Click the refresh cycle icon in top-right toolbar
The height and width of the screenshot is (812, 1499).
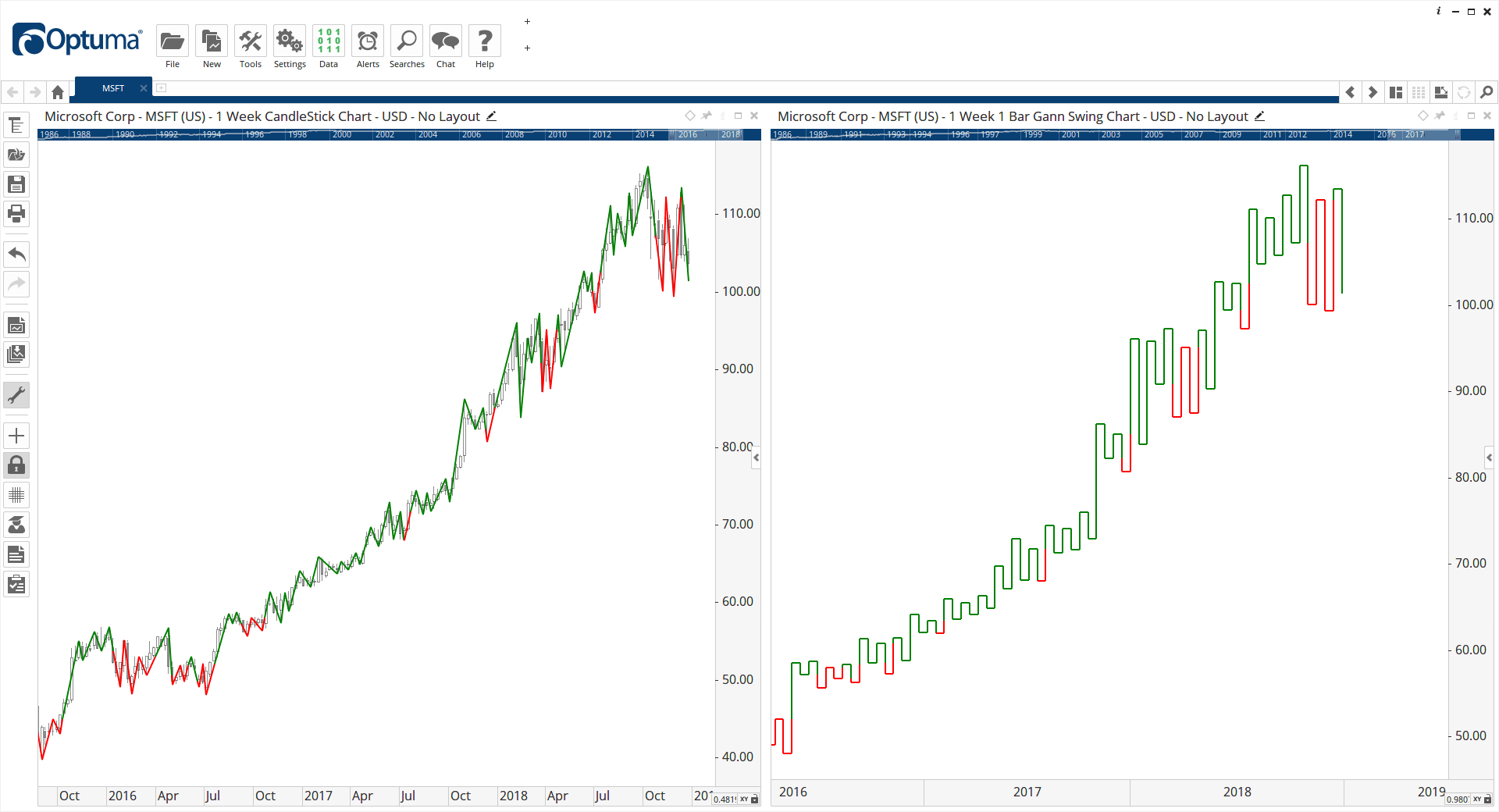coord(1464,92)
